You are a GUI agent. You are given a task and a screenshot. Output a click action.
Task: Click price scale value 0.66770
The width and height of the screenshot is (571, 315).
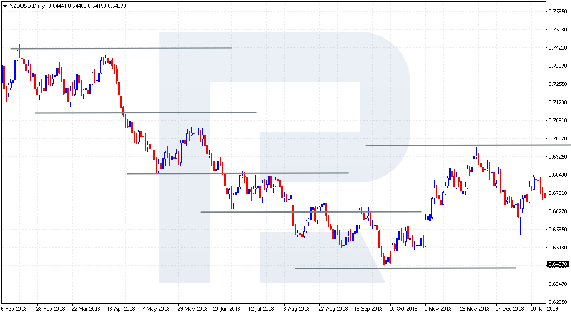(x=558, y=211)
